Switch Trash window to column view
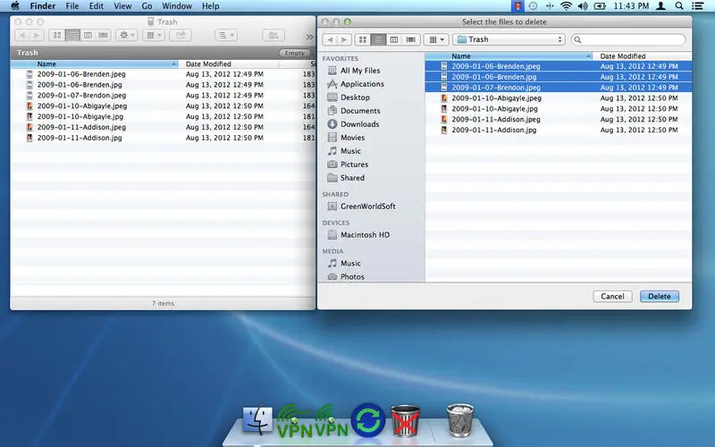Image resolution: width=715 pixels, height=447 pixels. pos(88,35)
